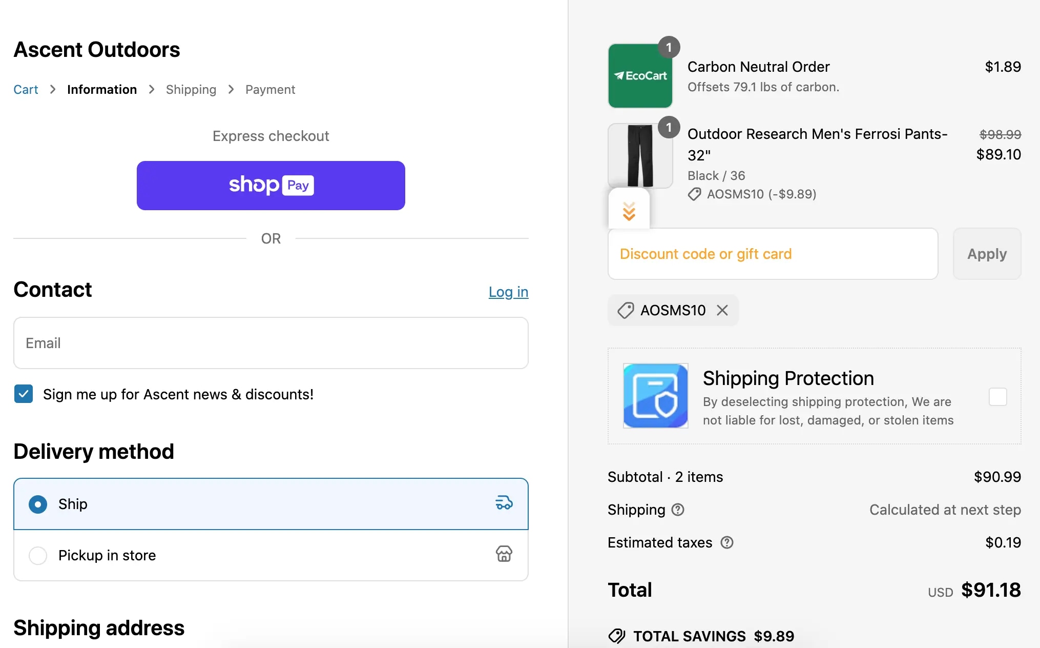Screen dimensions: 1040x648
Task: Apply the discount code
Action: click(x=987, y=254)
